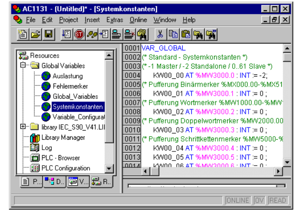Click the Log icon in tree
Viewport: 304px width, 215px height.
[x=35, y=148]
